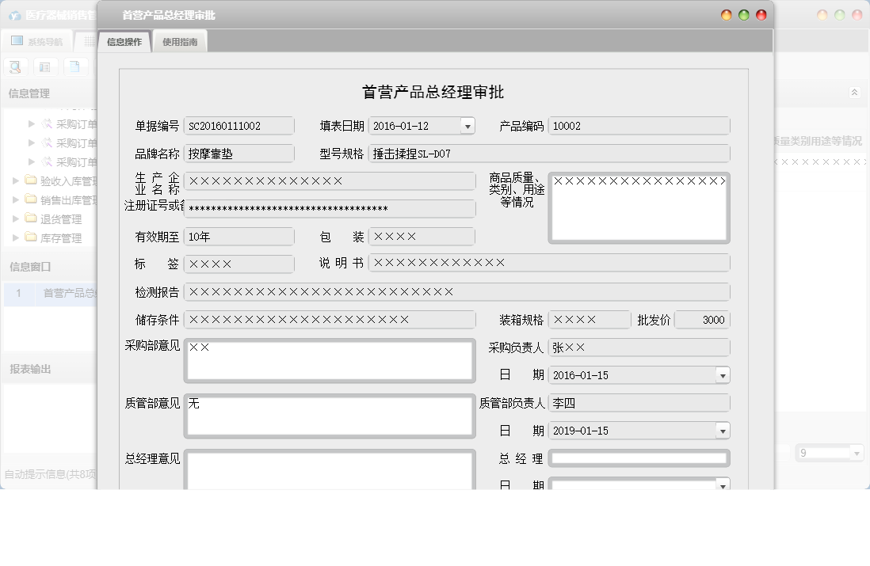Image resolution: width=870 pixels, height=566 pixels.
Task: Open the 使用指南 tab
Action: pos(180,42)
